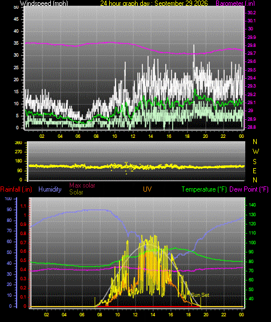Select the 24 hour graph day title
Screen dimensions: 271x322
pos(154,3)
